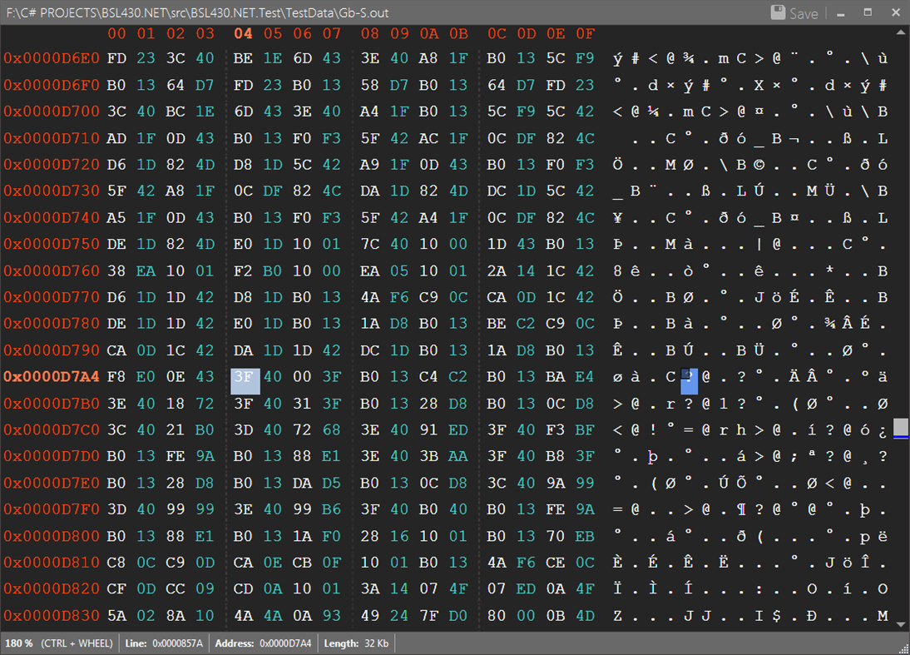Click the Length: 32 Kb status entry
Image resolution: width=910 pixels, height=655 pixels.
pos(356,643)
